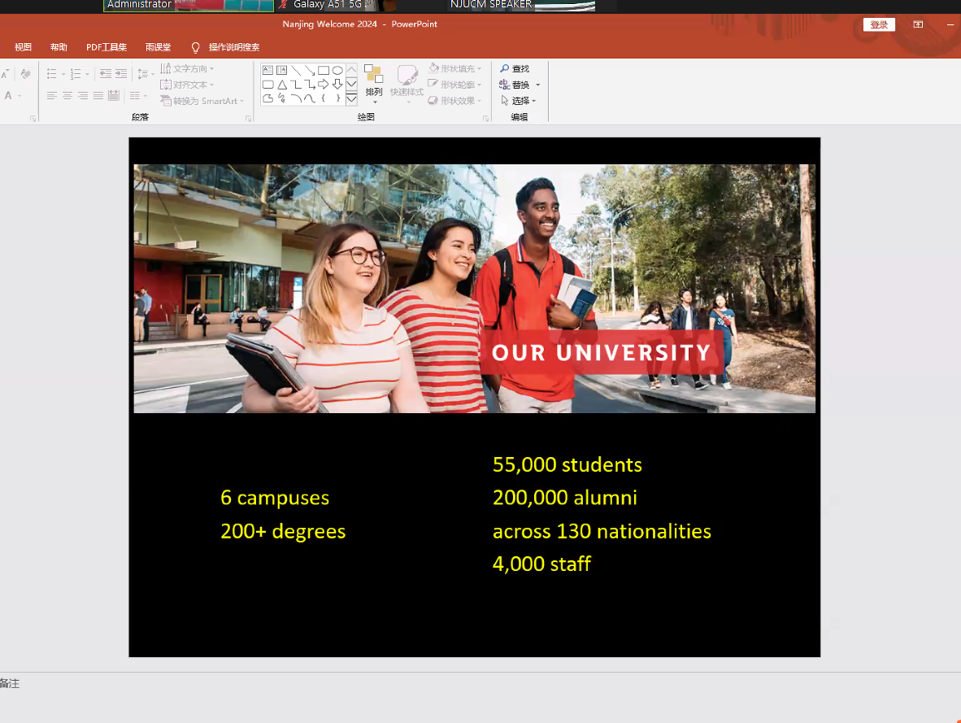Click the line spacing icon

tap(142, 74)
